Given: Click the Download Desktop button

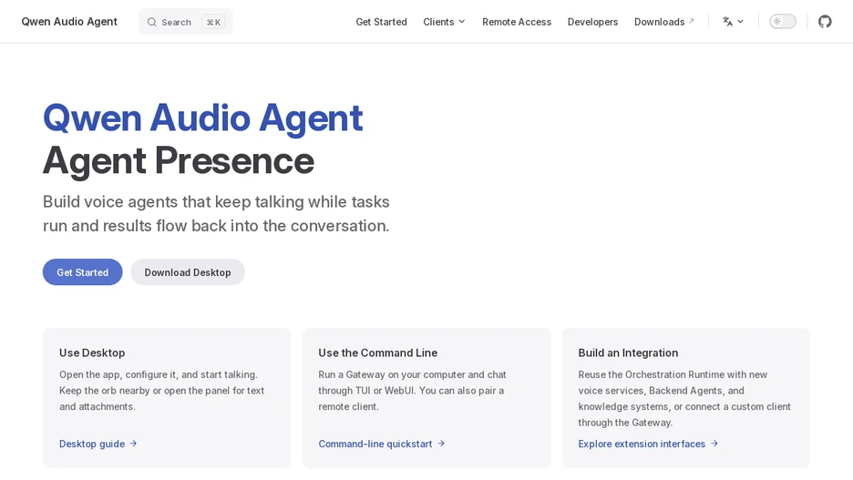Looking at the screenshot, I should coord(188,272).
